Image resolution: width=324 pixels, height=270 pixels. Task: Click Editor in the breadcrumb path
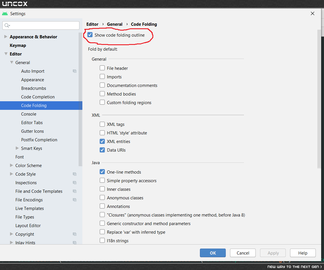click(x=92, y=24)
